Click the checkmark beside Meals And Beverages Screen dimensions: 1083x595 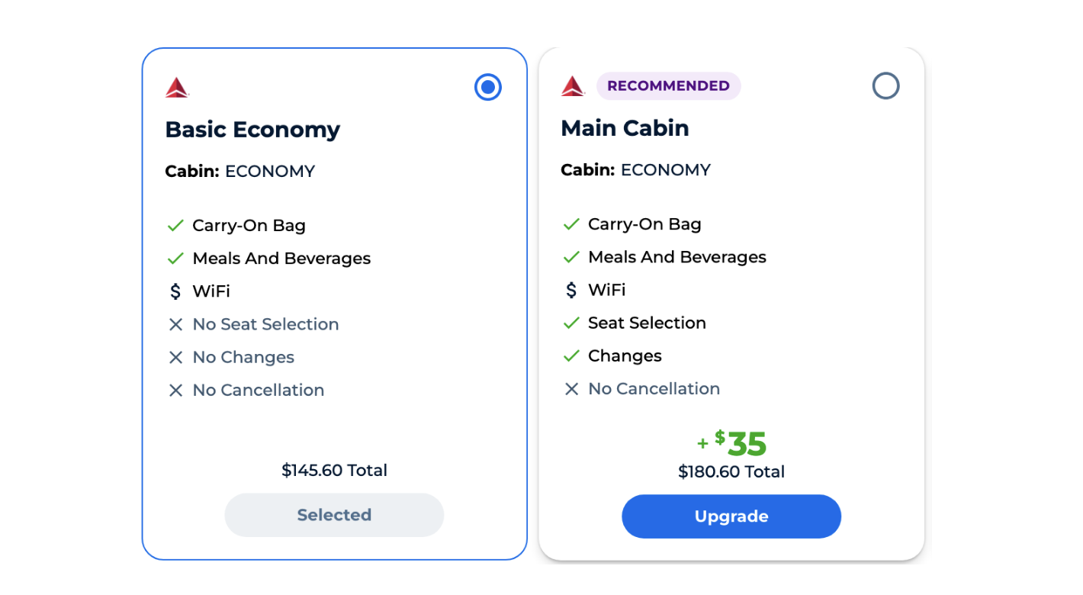(175, 258)
